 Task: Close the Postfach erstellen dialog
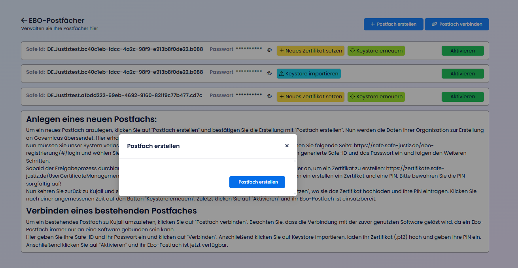coord(287,146)
